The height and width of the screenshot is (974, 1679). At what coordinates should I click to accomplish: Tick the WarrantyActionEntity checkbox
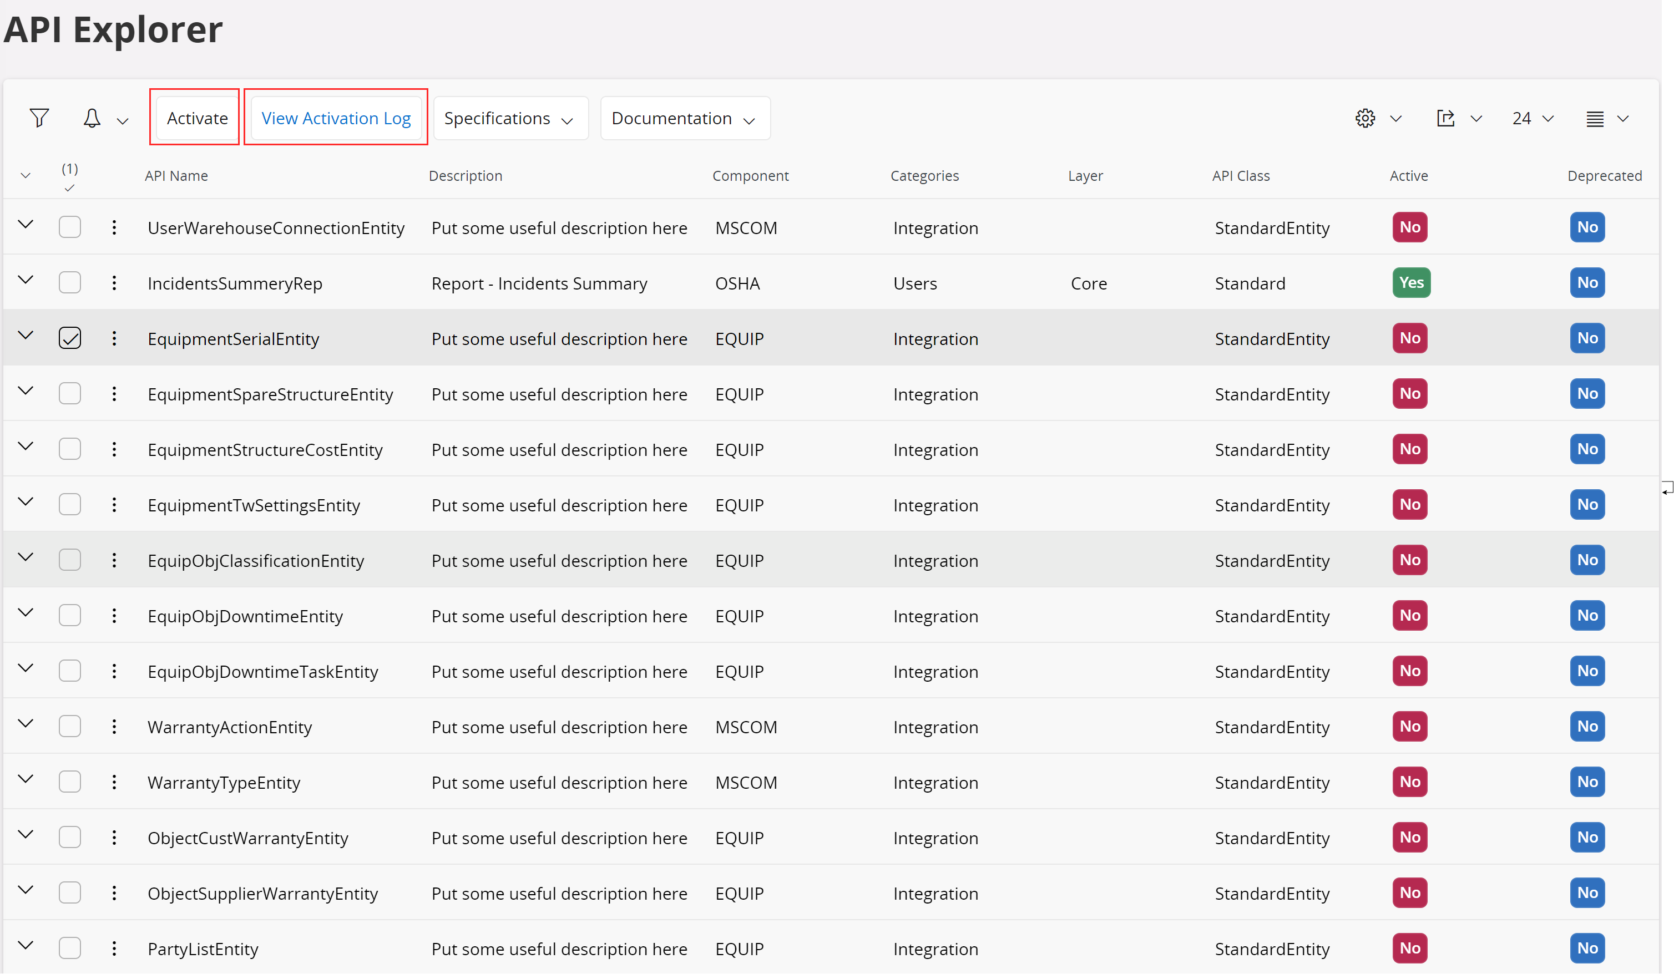[70, 726]
